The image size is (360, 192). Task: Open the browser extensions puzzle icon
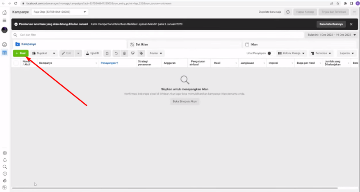pos(345,3)
